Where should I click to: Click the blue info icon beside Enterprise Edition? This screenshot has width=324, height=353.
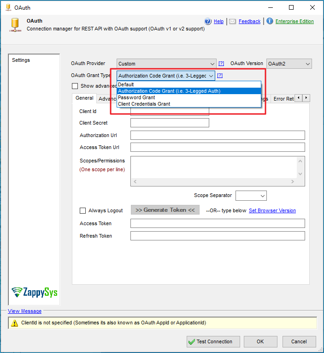coord(270,21)
